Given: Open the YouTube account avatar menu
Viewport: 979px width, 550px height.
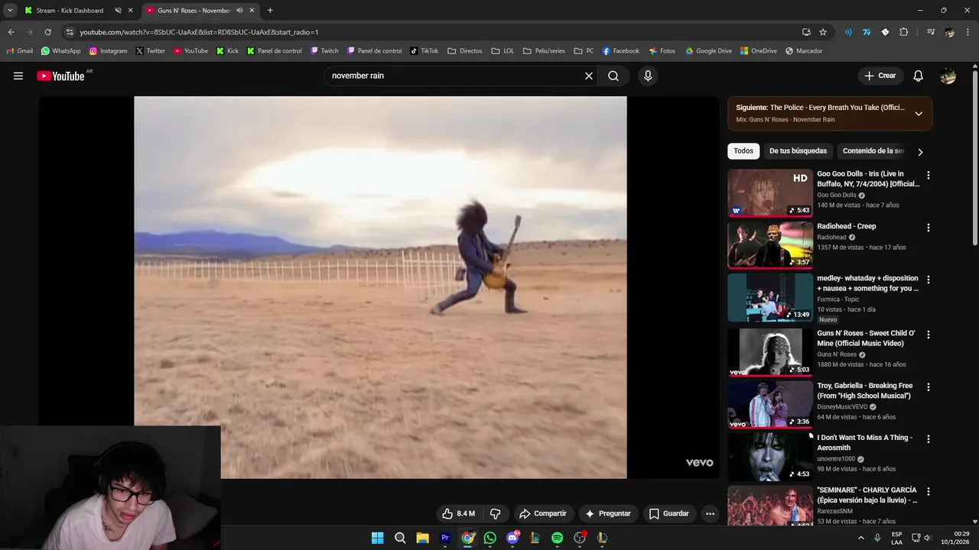Looking at the screenshot, I should click(x=948, y=76).
